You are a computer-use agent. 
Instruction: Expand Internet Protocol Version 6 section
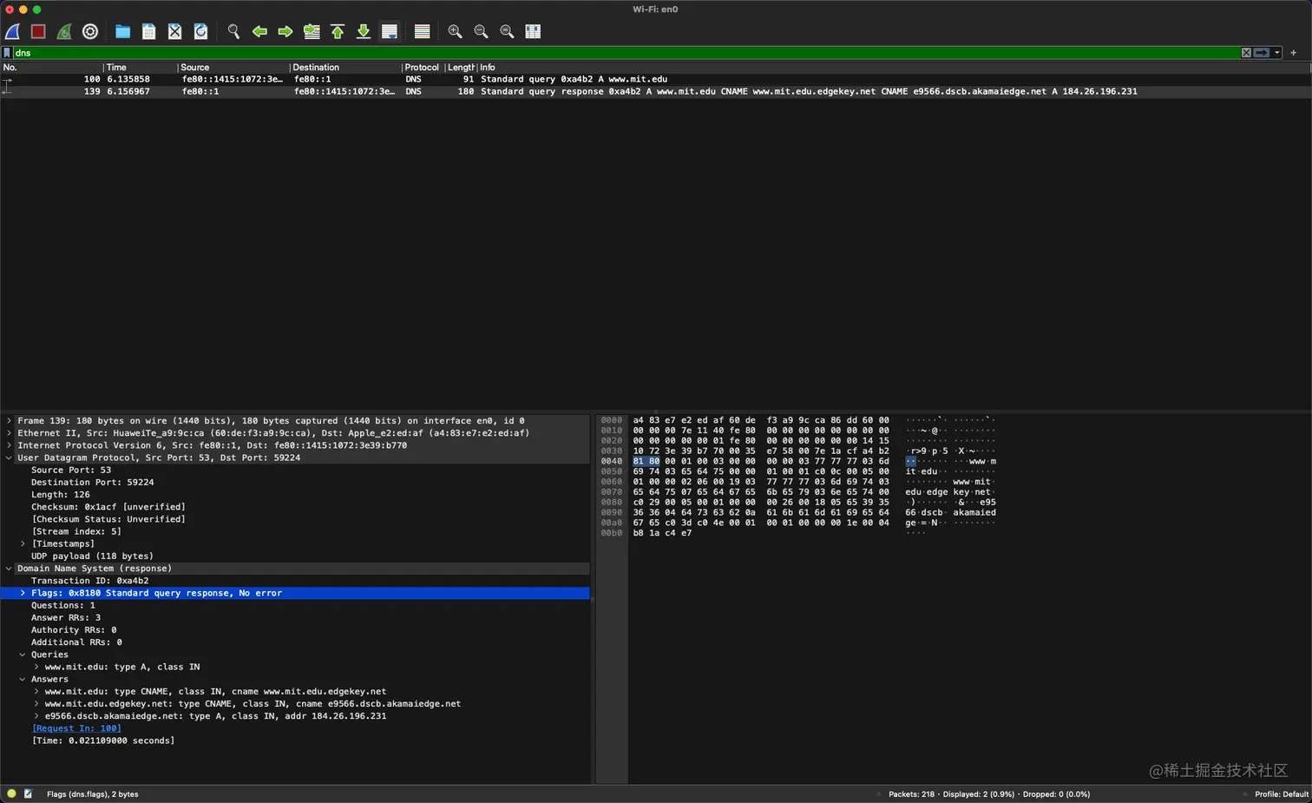(9, 445)
